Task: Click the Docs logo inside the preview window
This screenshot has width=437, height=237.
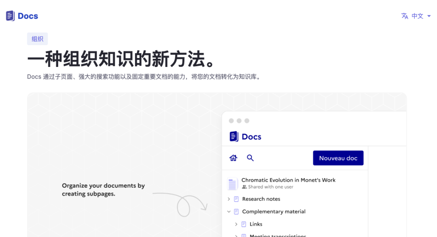Action: coord(245,137)
